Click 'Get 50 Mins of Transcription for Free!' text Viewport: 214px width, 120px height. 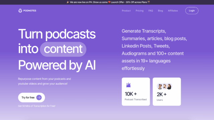click(x=36, y=106)
